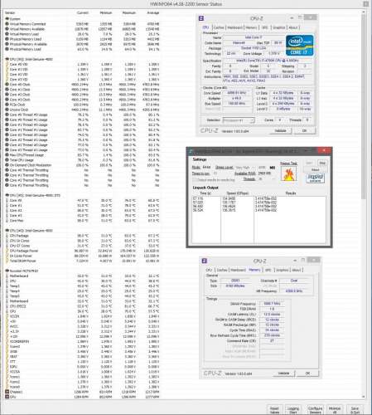Collapse the CPU [#0] group above the CPU Package row

click(x=7, y=231)
